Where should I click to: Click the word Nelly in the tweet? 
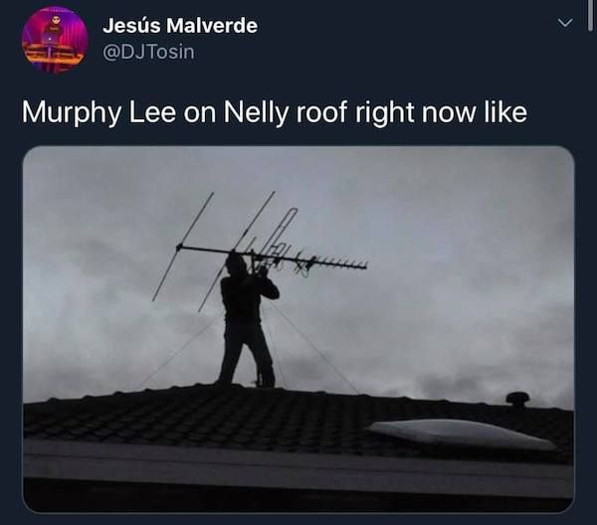256,112
